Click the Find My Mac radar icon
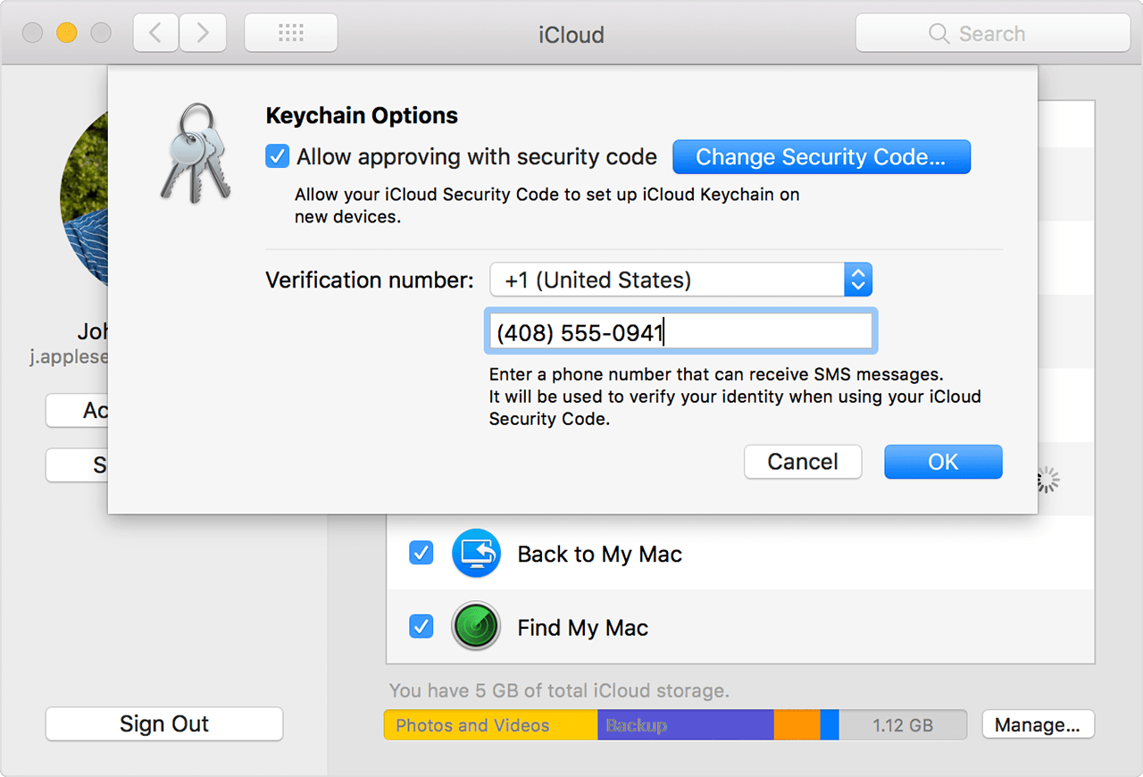1143x777 pixels. tap(476, 627)
